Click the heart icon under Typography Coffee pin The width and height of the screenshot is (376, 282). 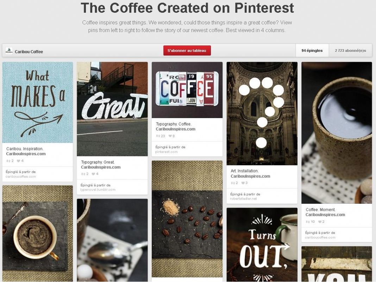[170, 136]
